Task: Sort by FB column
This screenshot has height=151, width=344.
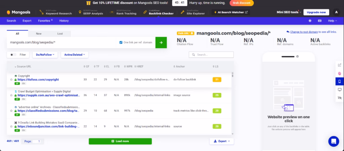Action: 117,66
